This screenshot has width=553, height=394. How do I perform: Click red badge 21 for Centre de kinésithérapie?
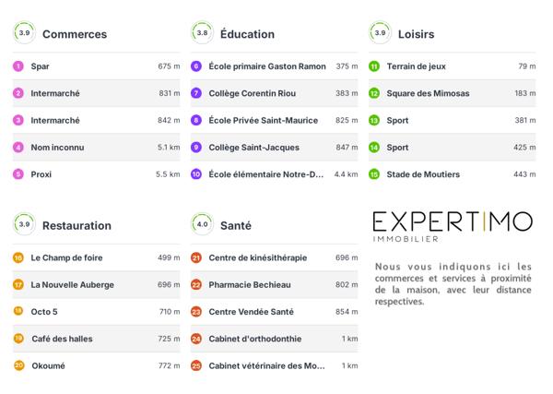[196, 258]
